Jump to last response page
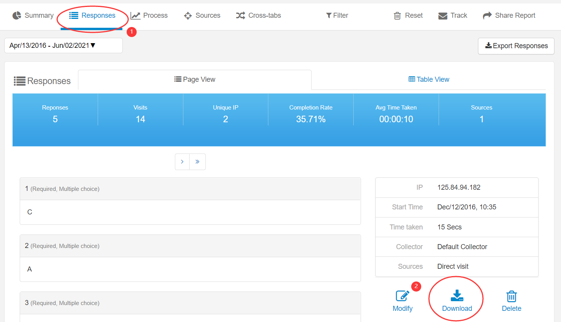 point(197,162)
